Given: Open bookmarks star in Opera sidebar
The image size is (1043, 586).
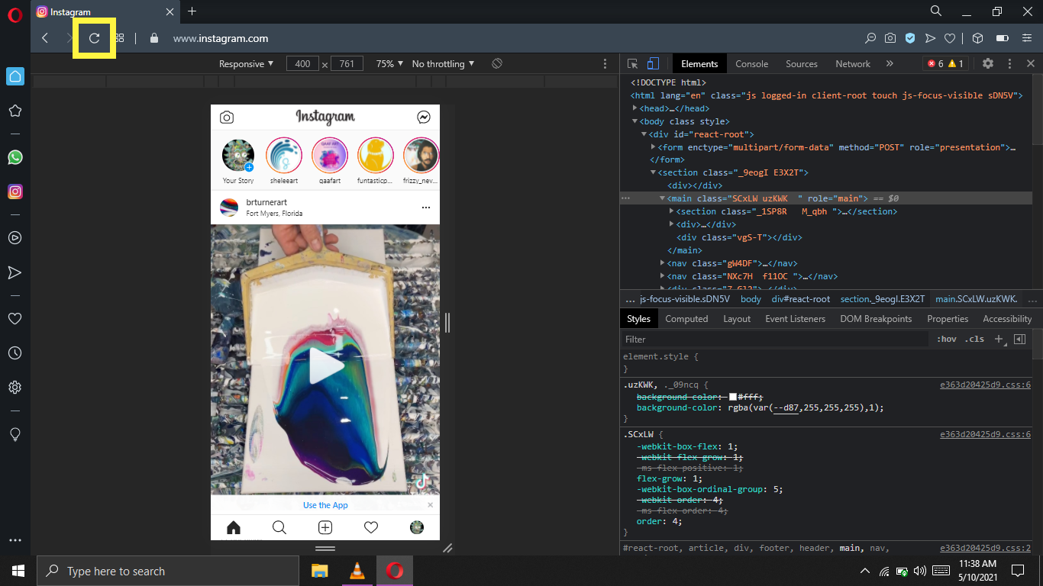Looking at the screenshot, I should pos(15,111).
